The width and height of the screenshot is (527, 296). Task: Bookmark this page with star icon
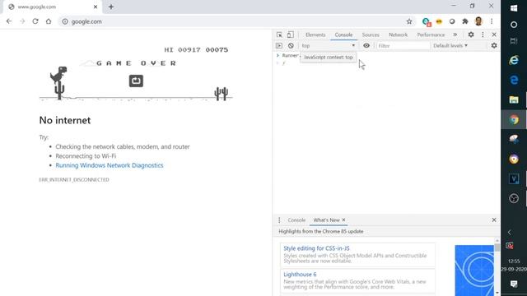click(x=409, y=21)
